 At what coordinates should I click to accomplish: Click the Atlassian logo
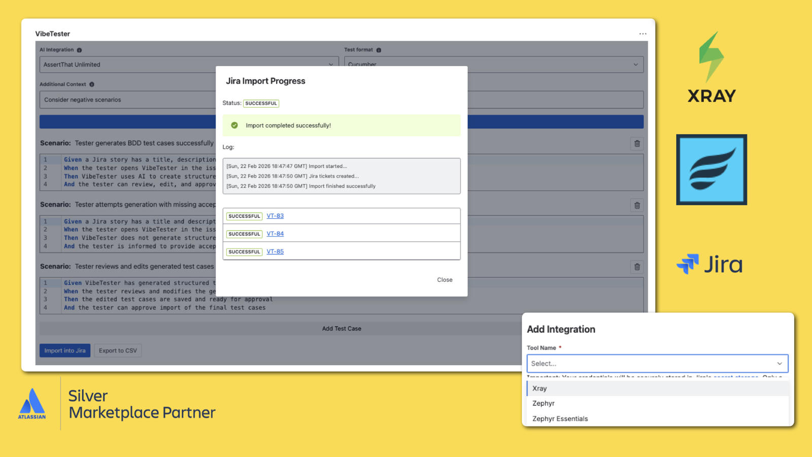pos(31,404)
